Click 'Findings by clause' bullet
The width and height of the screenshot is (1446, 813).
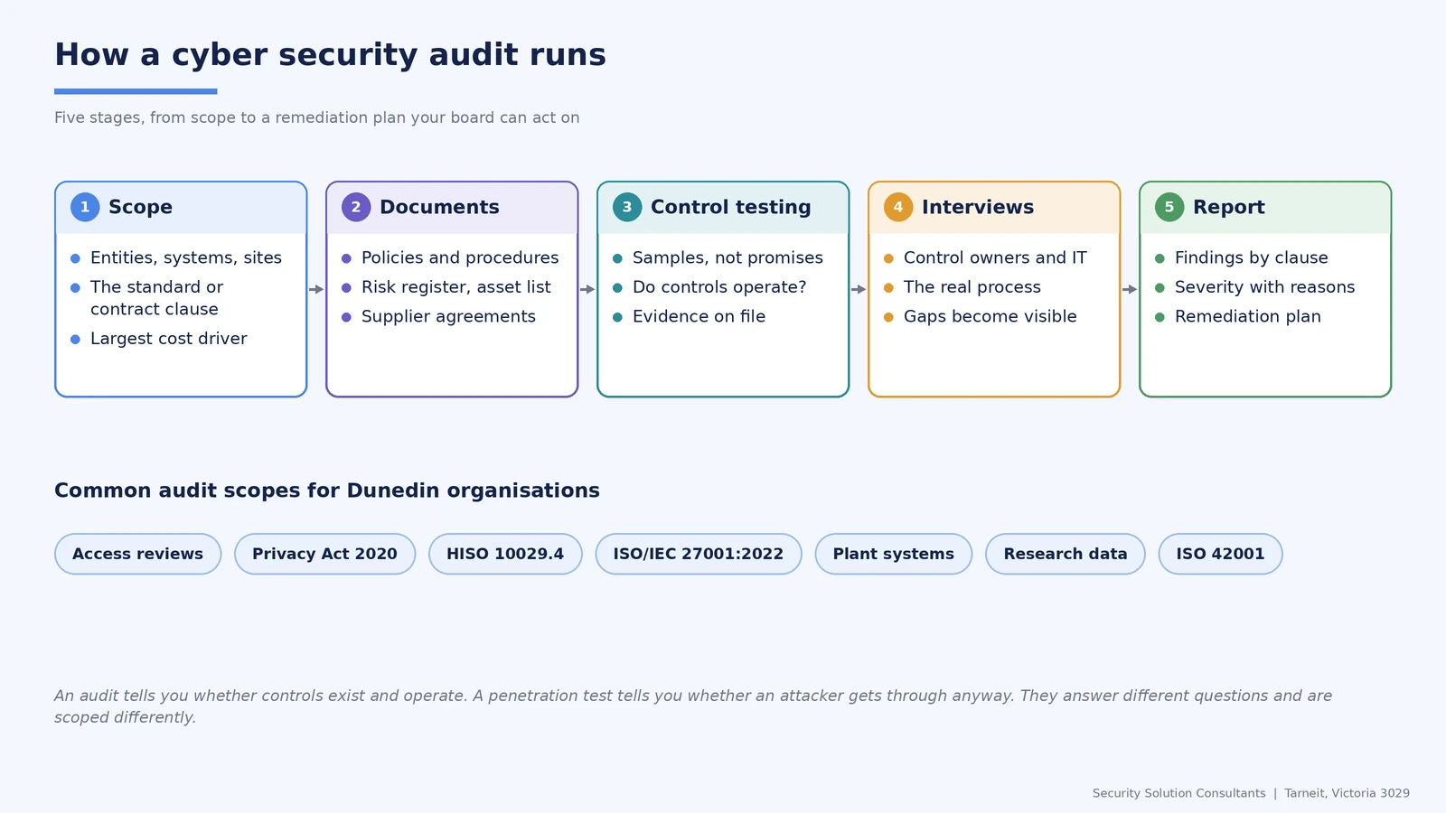[1252, 258]
